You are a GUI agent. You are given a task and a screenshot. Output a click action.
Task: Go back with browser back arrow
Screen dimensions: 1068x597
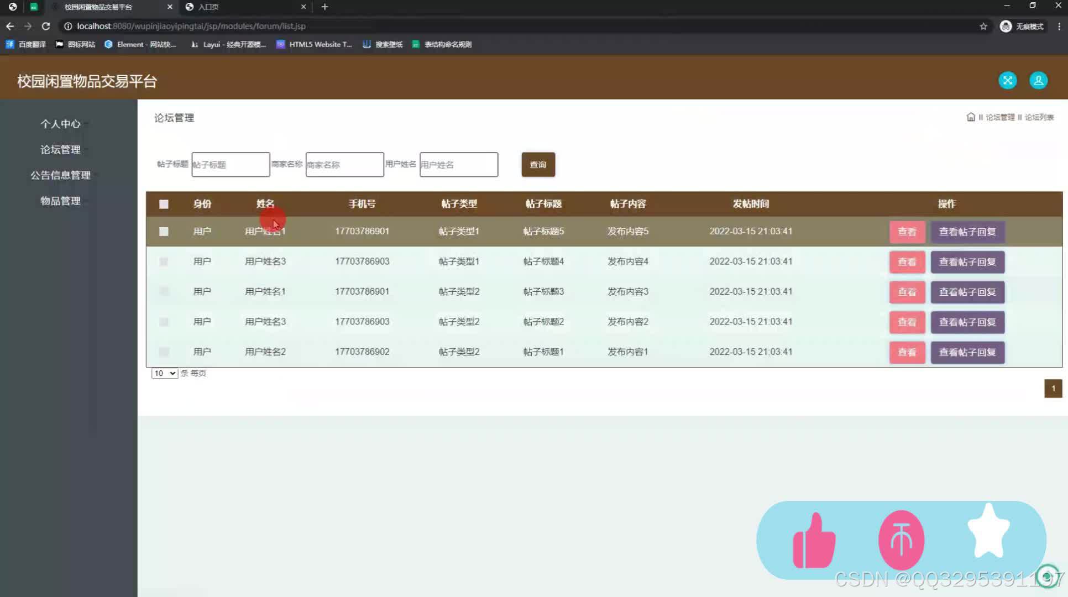coord(10,26)
